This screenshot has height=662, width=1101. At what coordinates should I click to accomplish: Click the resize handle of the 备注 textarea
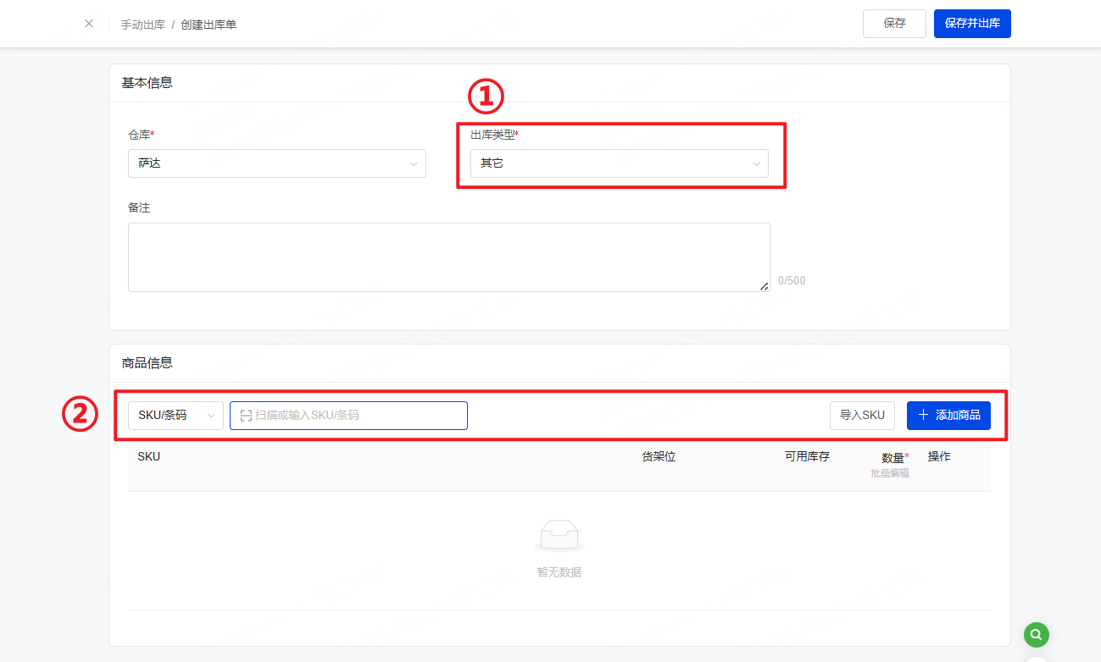tap(764, 286)
